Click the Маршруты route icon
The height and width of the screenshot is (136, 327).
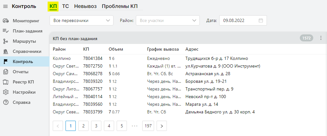(5, 41)
